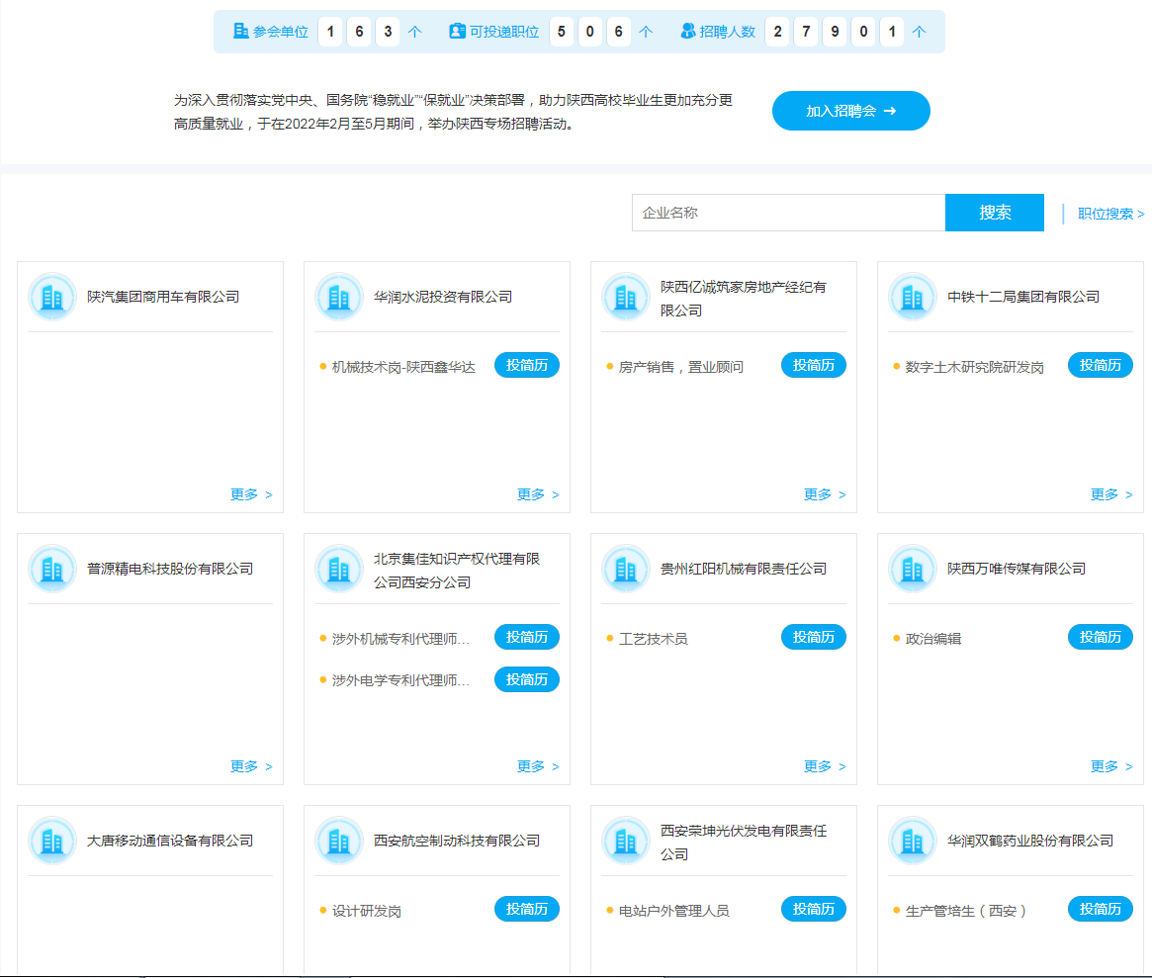
Task: Expand 更多 for 陕西亿诚筑家房地产
Action: pyautogui.click(x=825, y=494)
